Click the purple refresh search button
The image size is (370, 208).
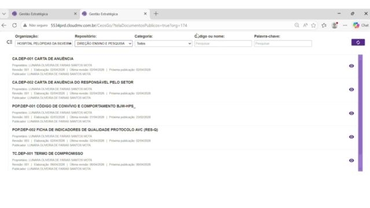click(x=358, y=42)
